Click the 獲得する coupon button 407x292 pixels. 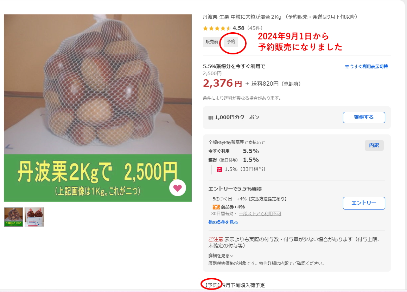tap(364, 118)
